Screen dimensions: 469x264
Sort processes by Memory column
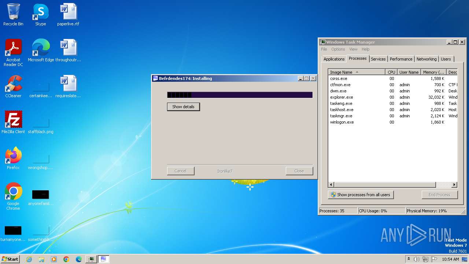433,72
